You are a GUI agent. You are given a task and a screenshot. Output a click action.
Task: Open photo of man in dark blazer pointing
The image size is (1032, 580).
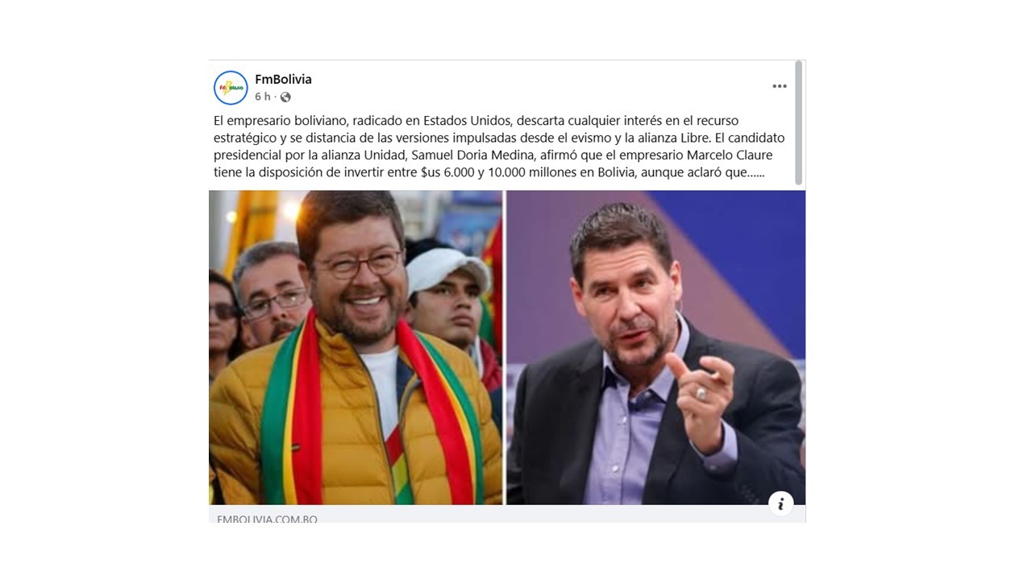655,347
